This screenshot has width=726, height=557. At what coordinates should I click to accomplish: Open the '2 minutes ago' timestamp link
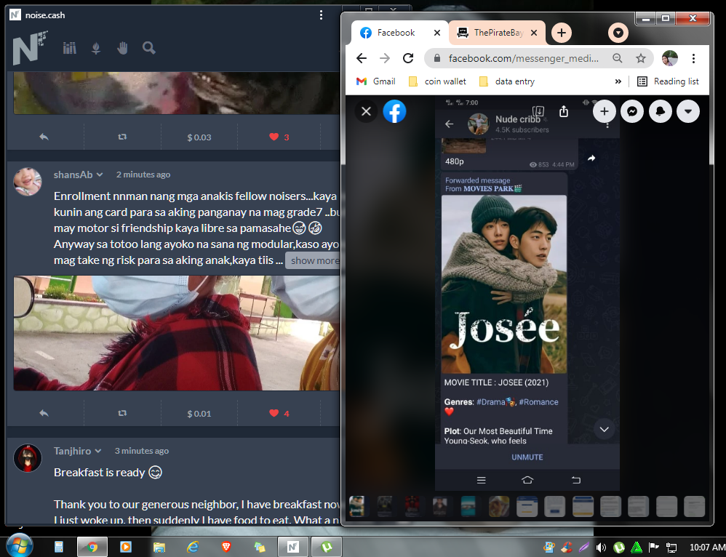point(143,175)
